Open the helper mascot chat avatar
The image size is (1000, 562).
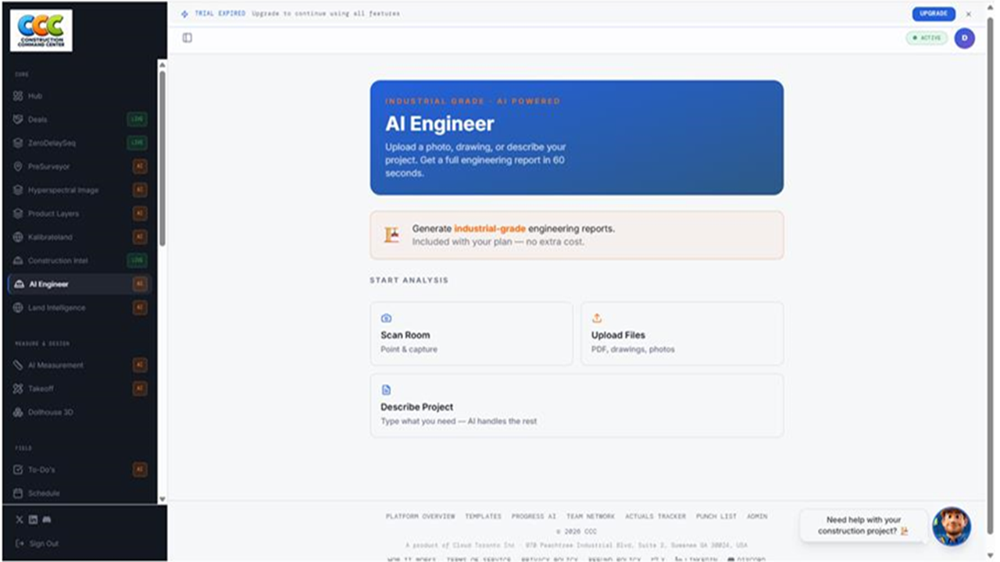point(952,526)
